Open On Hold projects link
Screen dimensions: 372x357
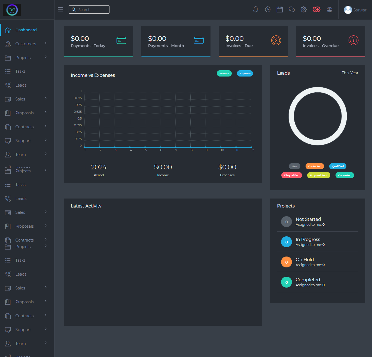305,260
